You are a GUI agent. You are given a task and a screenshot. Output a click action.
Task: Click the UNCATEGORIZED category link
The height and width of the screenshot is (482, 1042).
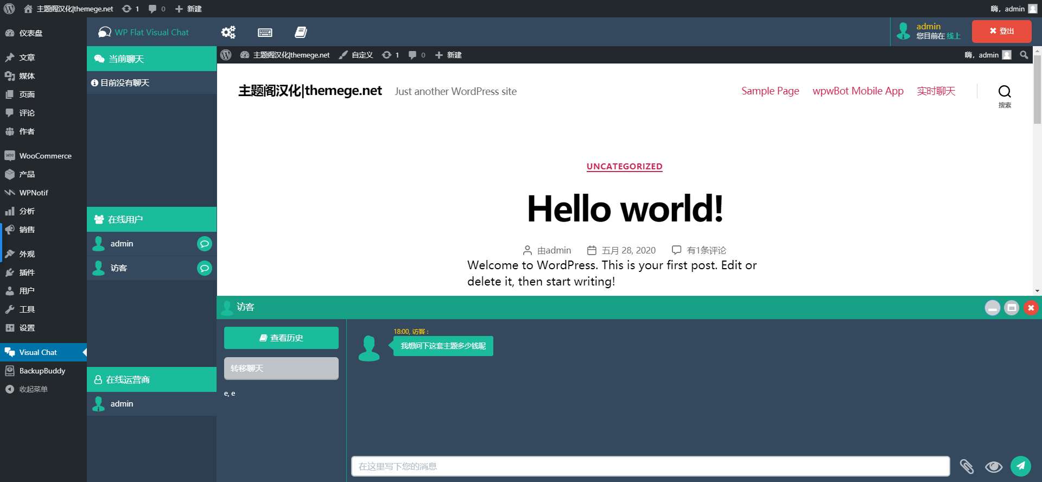pyautogui.click(x=624, y=167)
